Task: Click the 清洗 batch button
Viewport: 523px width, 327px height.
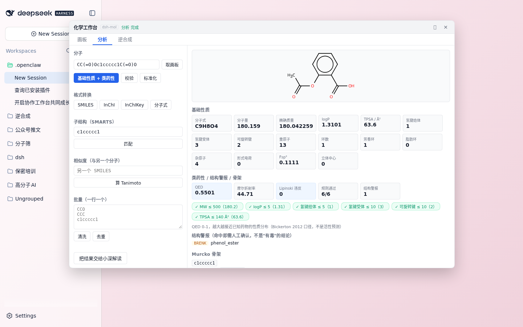Action: 82,237
